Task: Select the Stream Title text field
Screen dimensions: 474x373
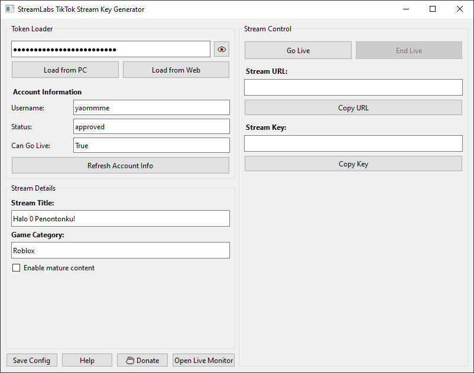Action: click(120, 218)
